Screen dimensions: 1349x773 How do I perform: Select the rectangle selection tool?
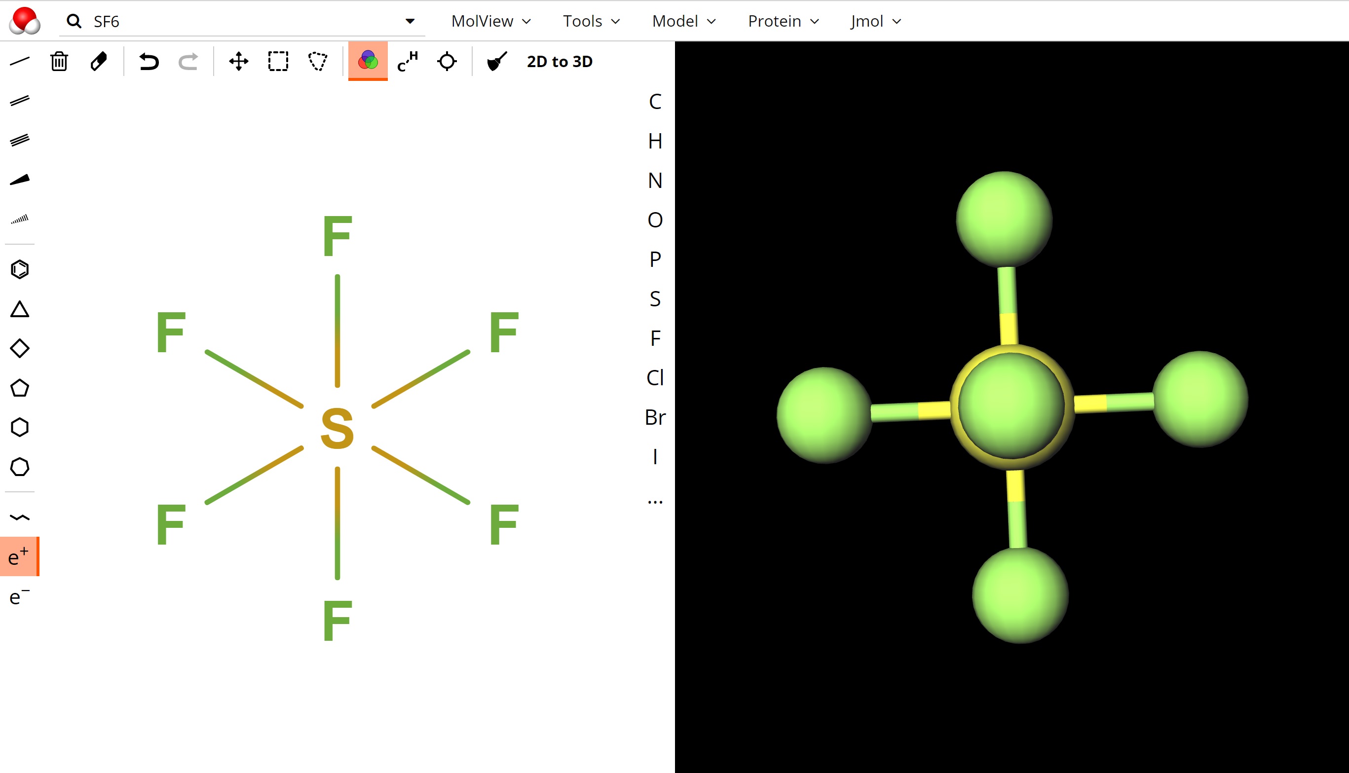[x=278, y=62]
